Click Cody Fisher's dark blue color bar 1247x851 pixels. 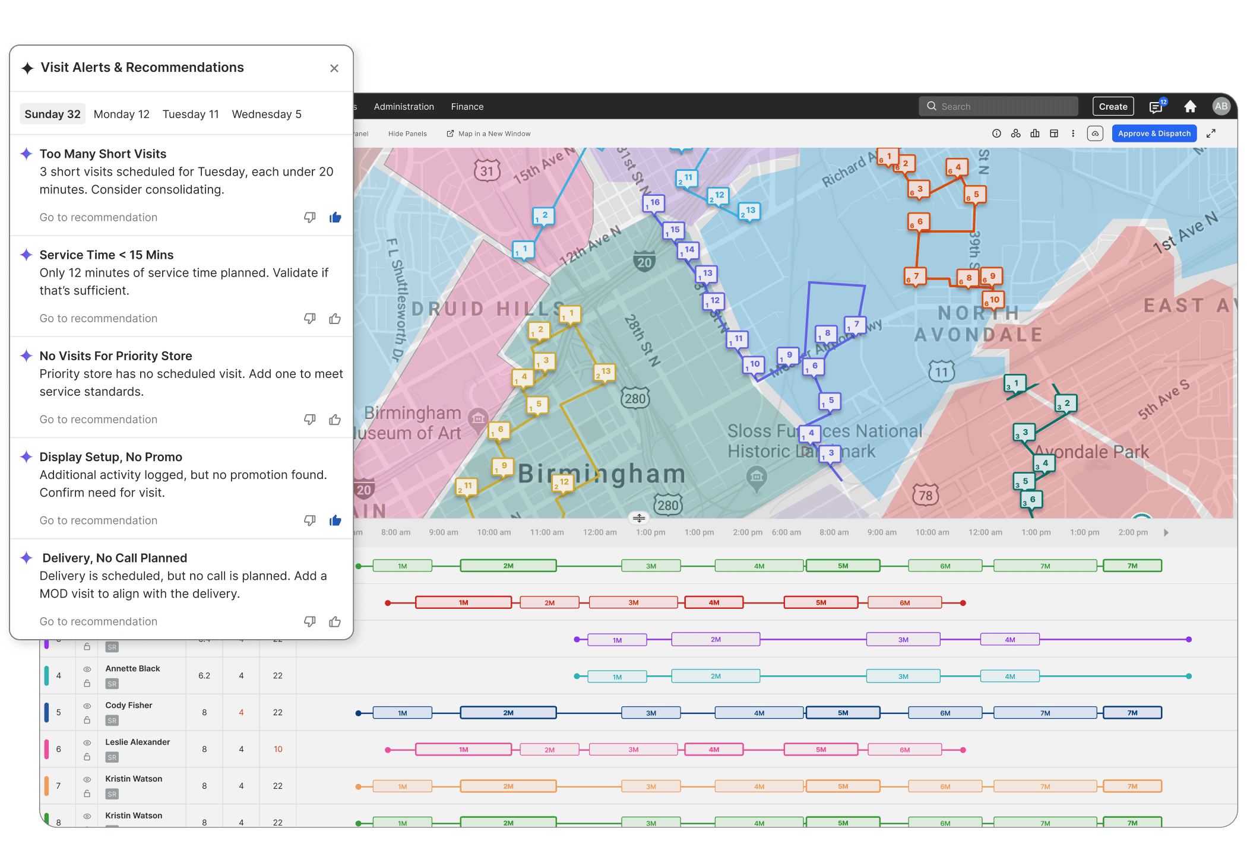coord(46,713)
